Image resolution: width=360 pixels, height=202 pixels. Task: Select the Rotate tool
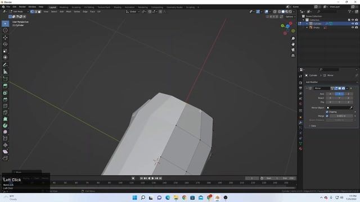[x=5, y=44]
